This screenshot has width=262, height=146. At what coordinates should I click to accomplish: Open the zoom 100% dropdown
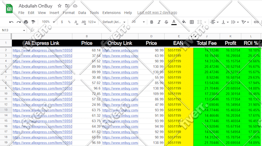[x=48, y=22]
